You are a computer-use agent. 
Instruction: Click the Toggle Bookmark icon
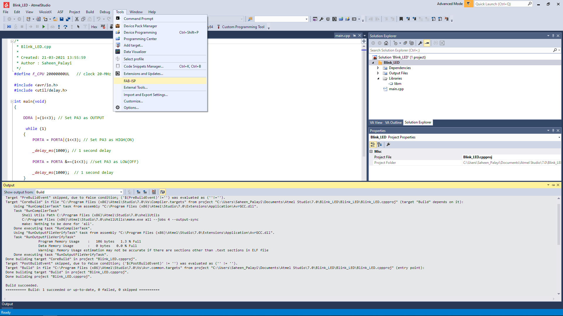(401, 19)
